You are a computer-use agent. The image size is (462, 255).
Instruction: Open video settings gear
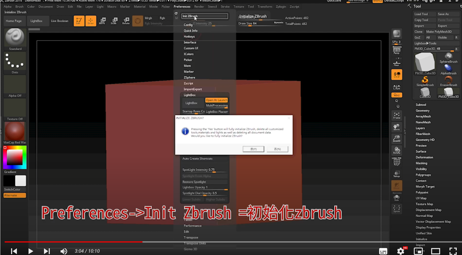(401, 251)
